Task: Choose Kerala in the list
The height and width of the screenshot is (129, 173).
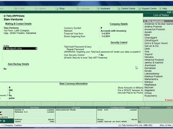Action: point(148,71)
